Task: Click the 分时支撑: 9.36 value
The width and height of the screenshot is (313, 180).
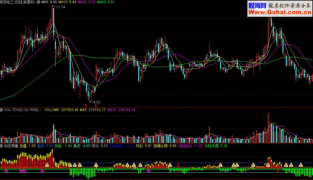Action: (x=216, y=146)
